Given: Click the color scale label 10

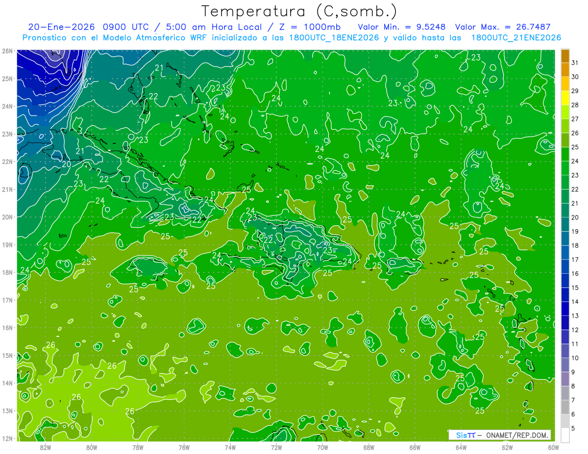Looking at the screenshot, I should 575,358.
